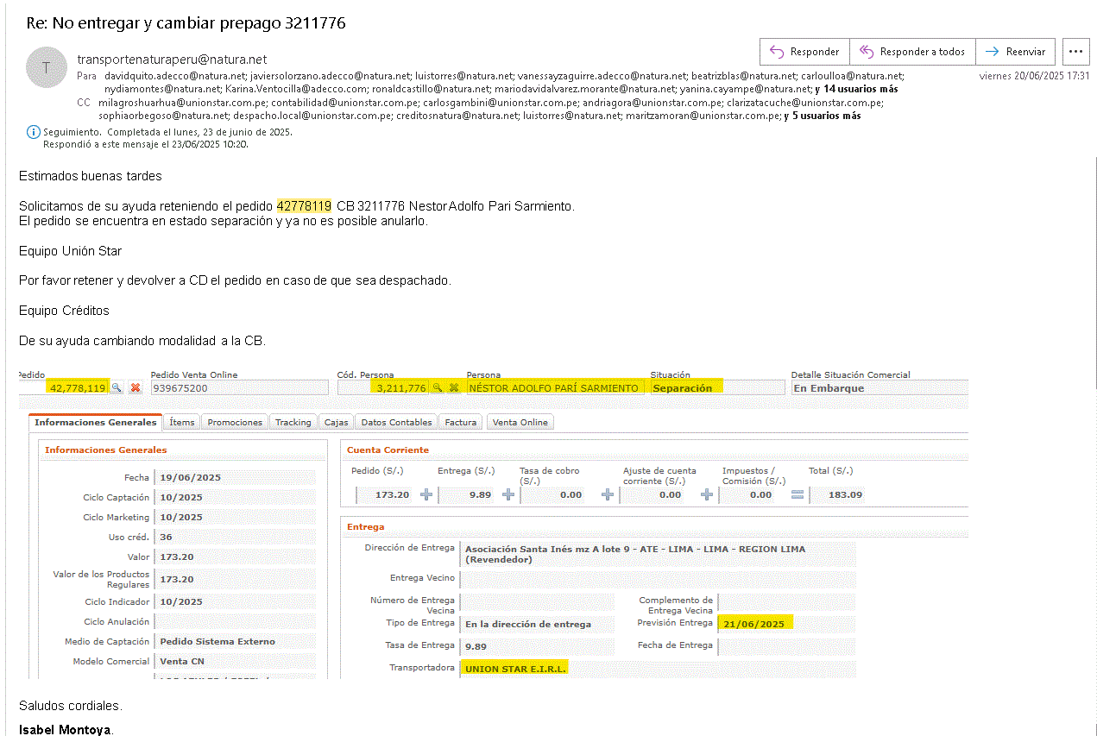
Task: Open the Tracking tab
Action: pos(293,422)
